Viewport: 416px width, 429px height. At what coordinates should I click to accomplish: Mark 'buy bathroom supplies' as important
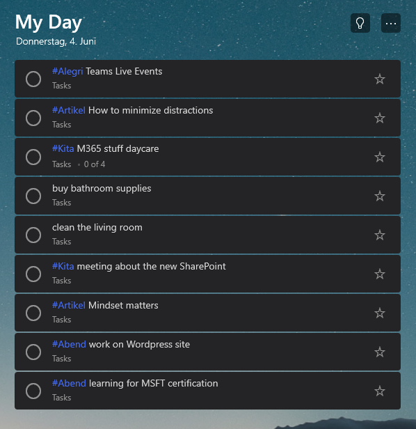pyautogui.click(x=380, y=196)
